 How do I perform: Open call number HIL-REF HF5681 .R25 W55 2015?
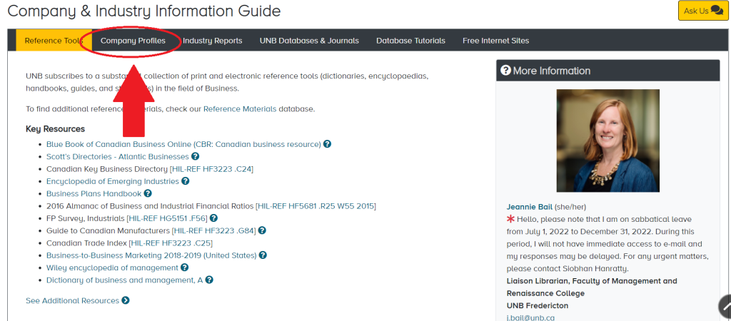click(x=316, y=206)
